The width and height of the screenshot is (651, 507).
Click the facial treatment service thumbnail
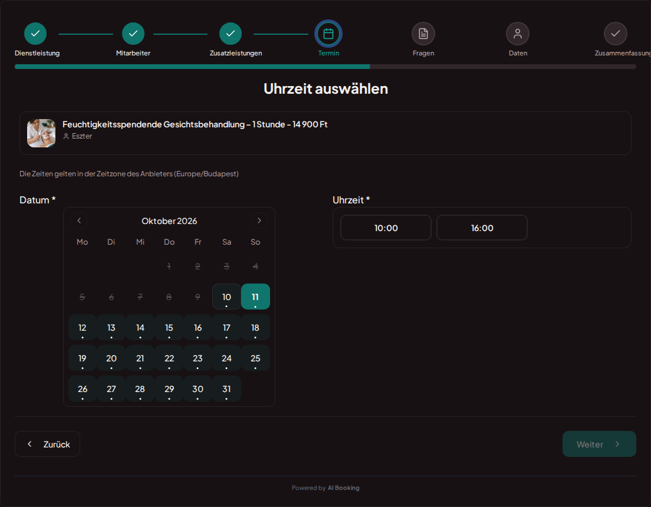point(41,133)
